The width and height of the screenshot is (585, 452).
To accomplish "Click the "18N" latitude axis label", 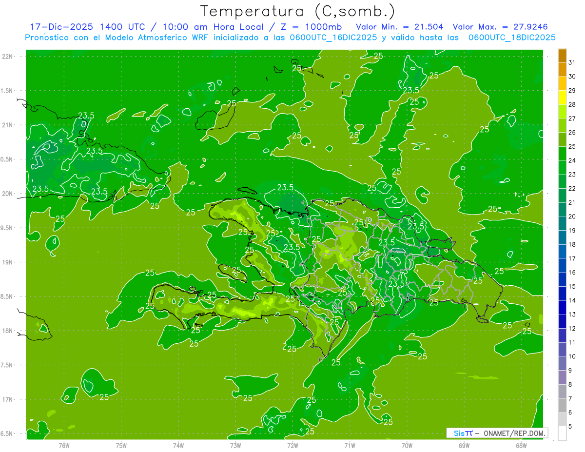I will coord(7,331).
